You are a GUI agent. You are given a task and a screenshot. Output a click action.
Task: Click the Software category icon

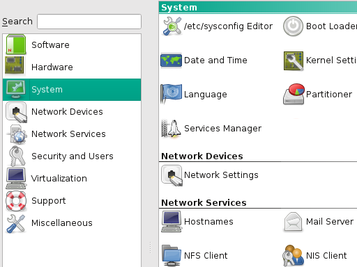click(16, 44)
